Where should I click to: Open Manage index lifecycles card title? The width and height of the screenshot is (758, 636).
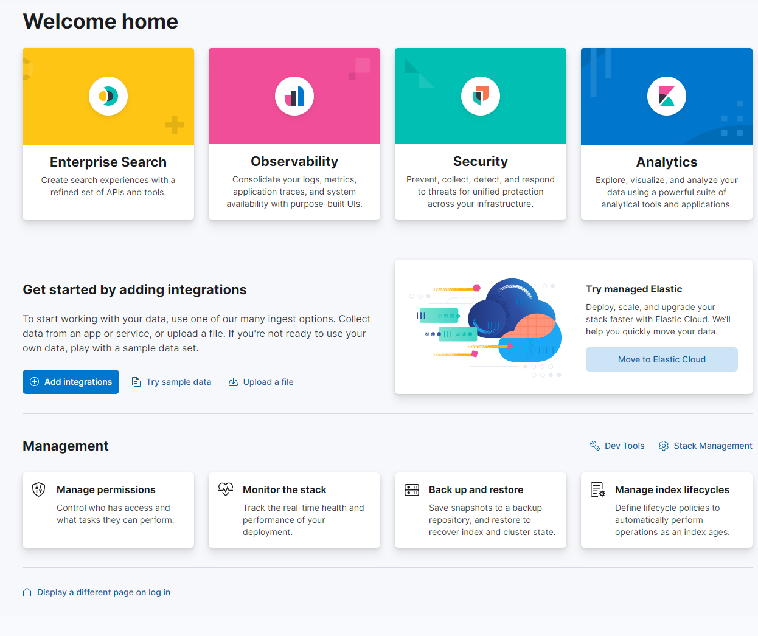point(672,489)
